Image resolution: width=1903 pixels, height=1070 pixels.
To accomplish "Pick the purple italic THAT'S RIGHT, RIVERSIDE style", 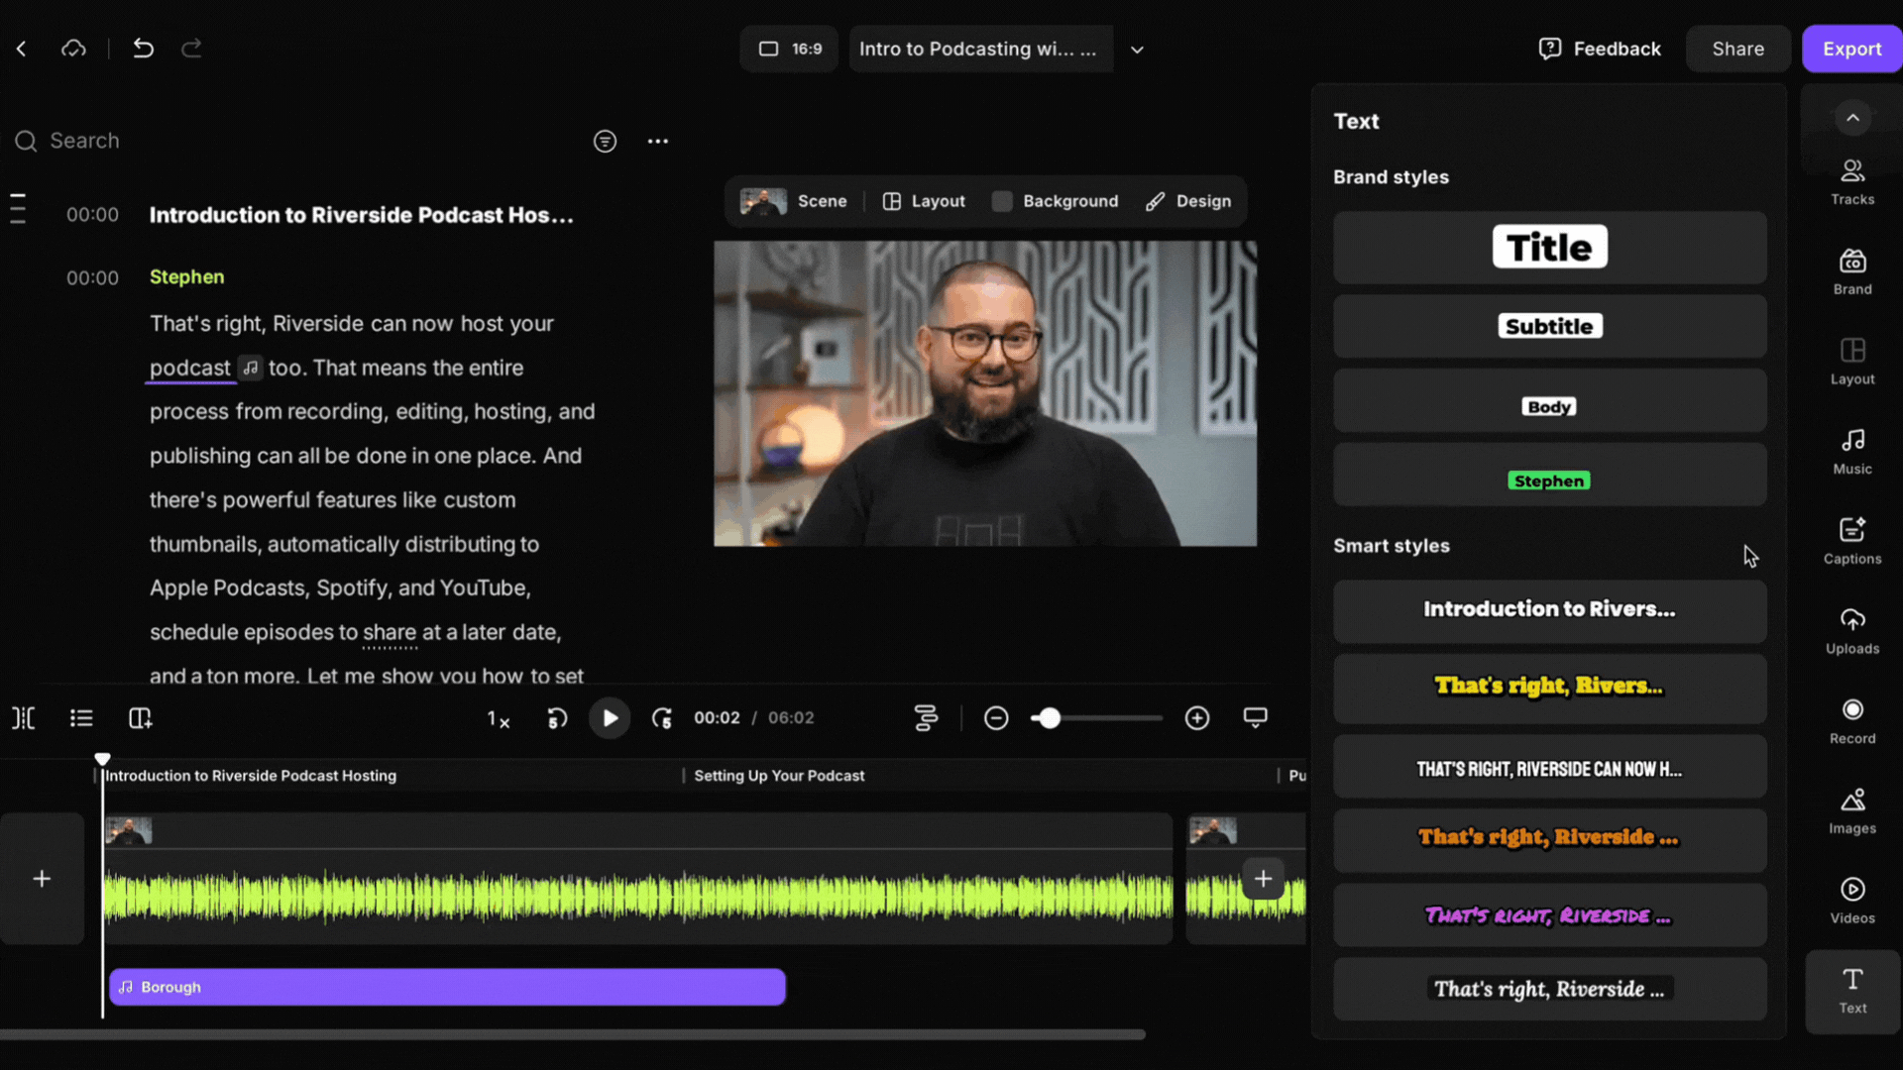I will pos(1549,915).
